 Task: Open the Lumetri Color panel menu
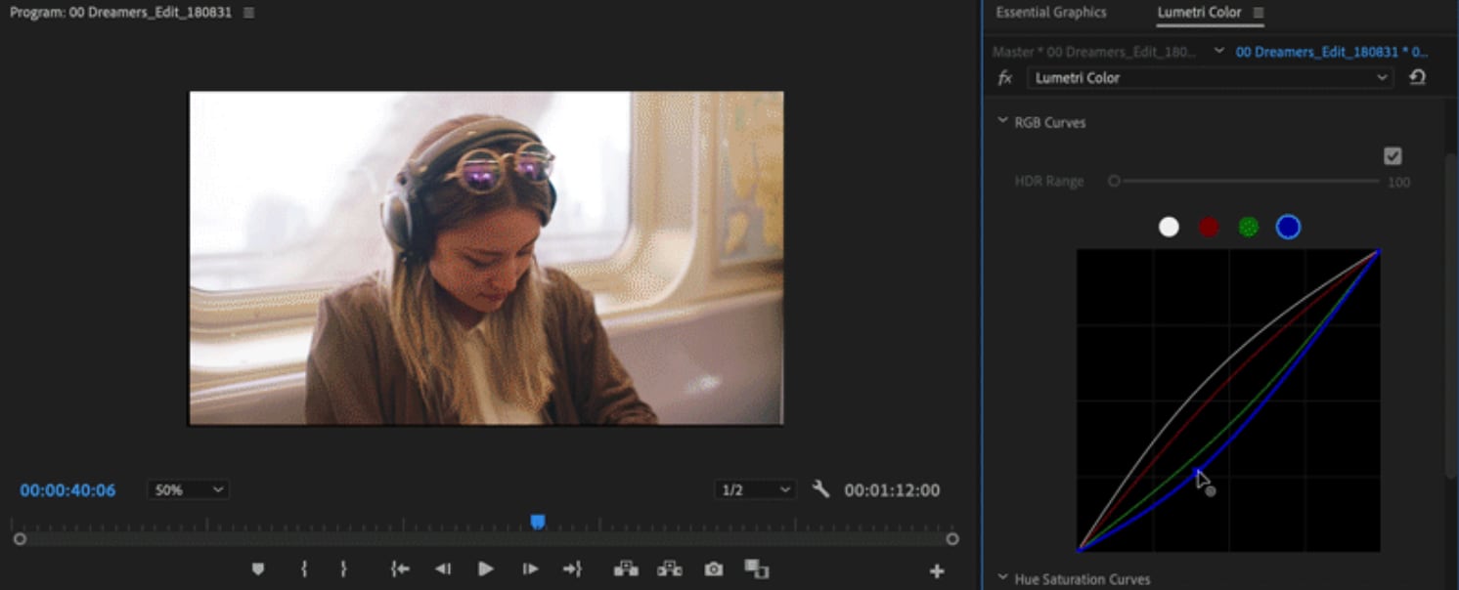(x=1260, y=12)
